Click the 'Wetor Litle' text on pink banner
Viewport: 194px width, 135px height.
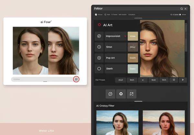coord(46,131)
